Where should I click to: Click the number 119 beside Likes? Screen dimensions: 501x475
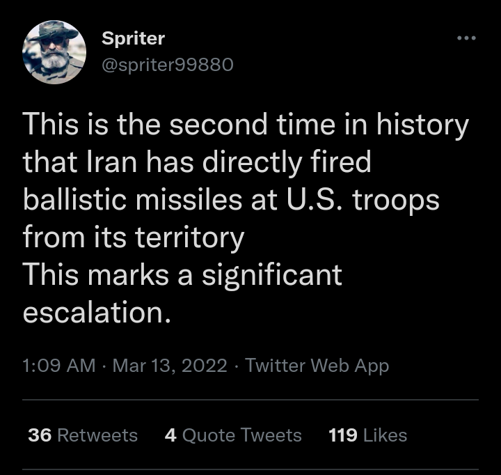click(342, 435)
